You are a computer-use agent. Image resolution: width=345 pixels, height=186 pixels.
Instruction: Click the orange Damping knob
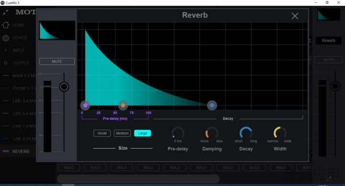(x=212, y=132)
